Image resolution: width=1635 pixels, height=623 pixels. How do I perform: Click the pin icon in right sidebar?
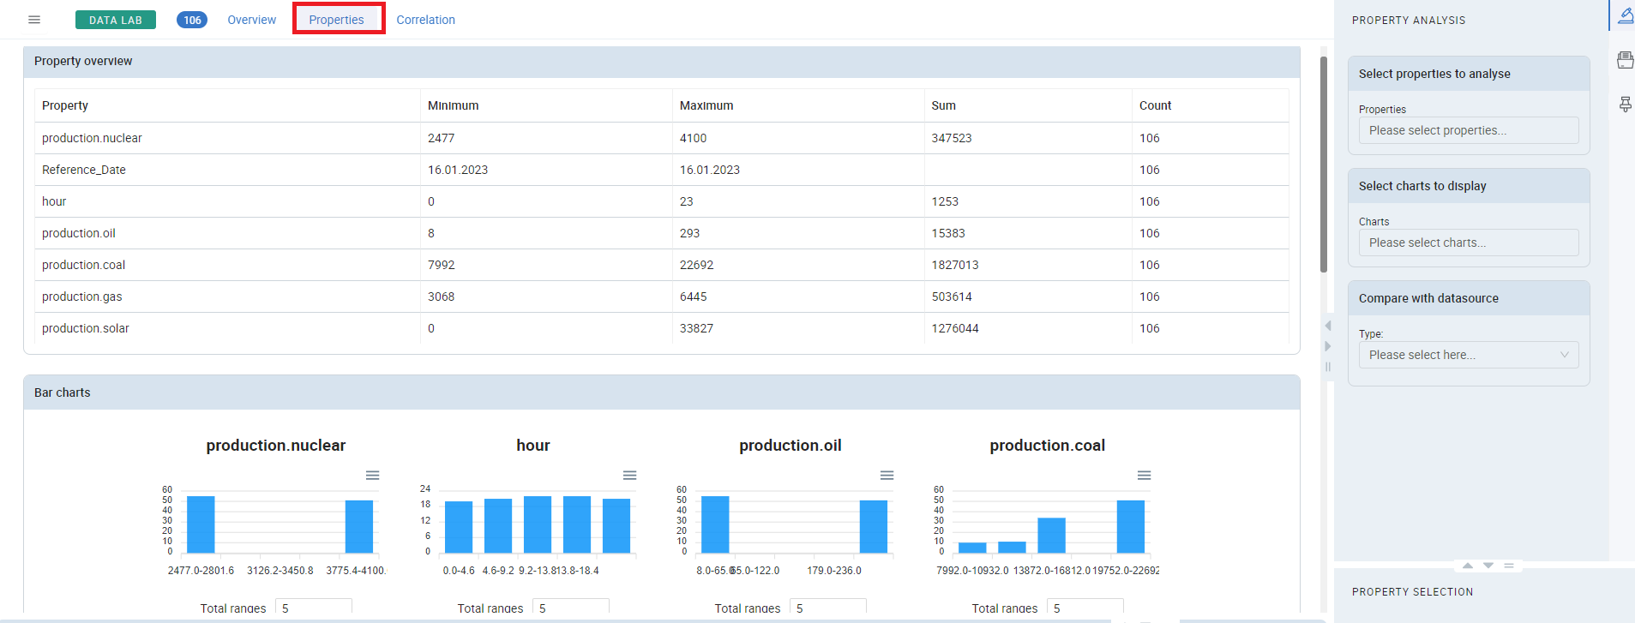coord(1625,105)
